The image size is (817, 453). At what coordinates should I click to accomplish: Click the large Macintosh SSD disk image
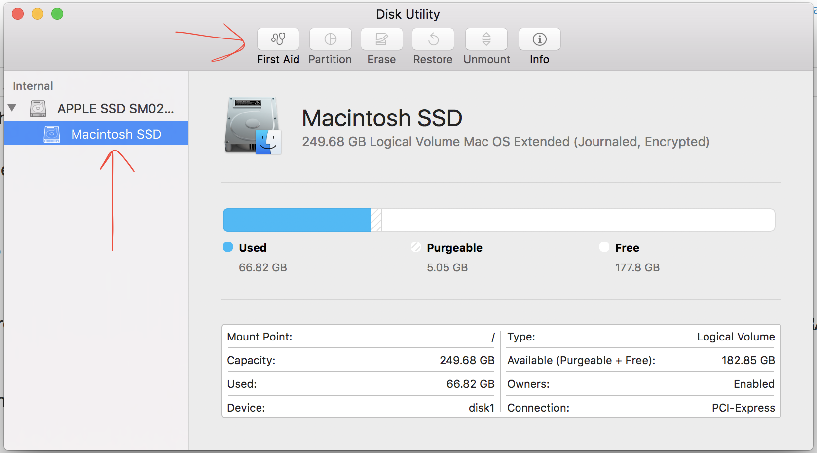pos(253,126)
